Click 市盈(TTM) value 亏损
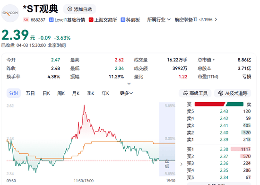 pyautogui.click(x=247, y=77)
